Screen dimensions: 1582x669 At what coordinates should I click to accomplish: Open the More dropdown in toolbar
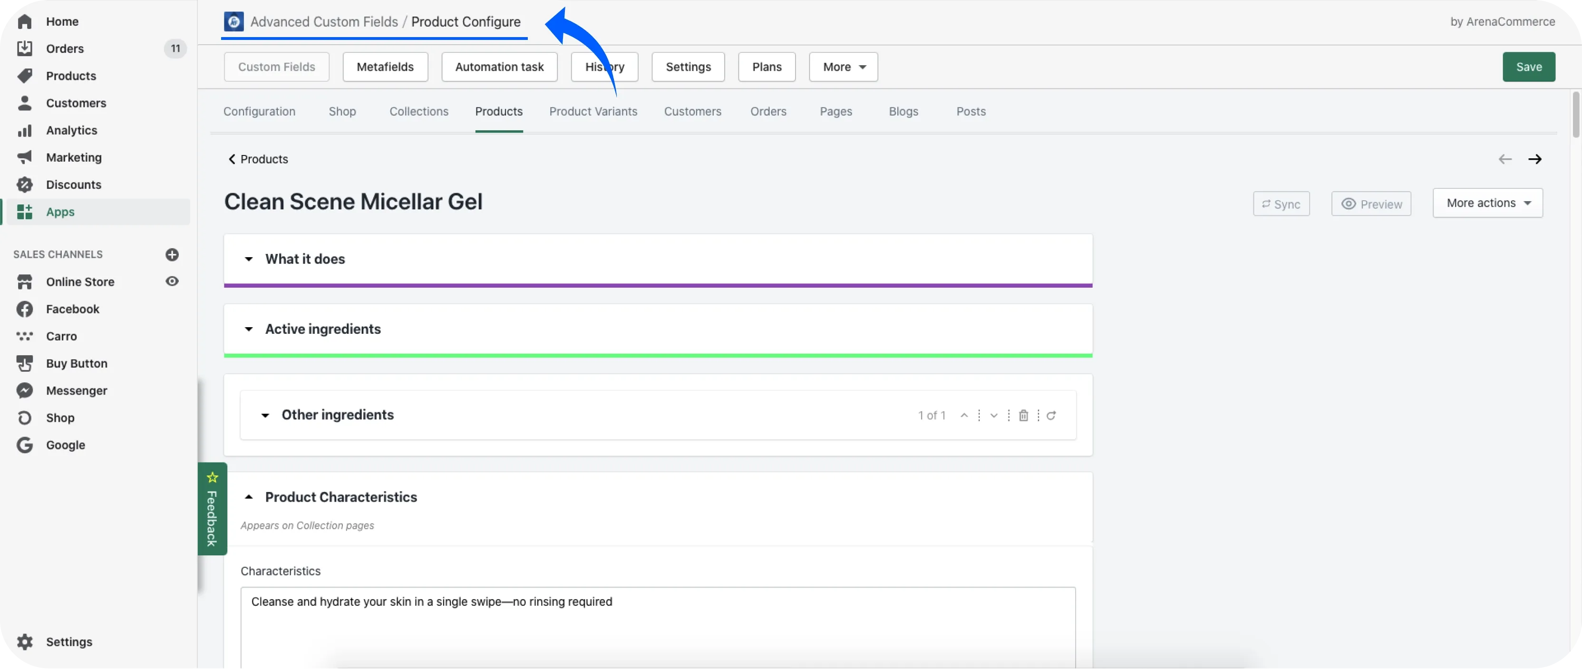click(x=843, y=67)
